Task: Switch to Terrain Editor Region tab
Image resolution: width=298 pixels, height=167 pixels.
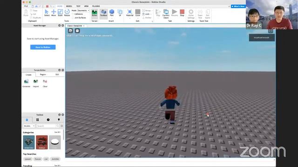Action: tap(43, 75)
